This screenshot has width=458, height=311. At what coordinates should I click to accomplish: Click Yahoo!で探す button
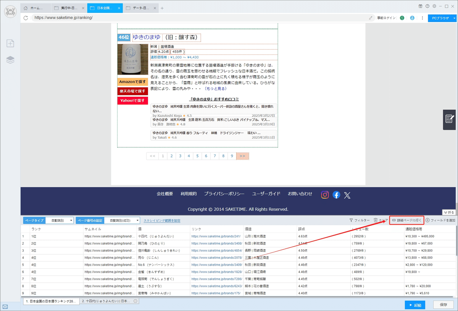(132, 101)
